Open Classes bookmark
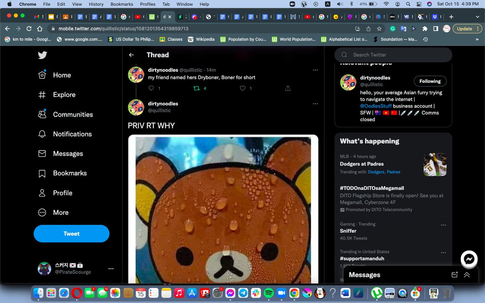This screenshot has width=485, height=303. pyautogui.click(x=171, y=39)
